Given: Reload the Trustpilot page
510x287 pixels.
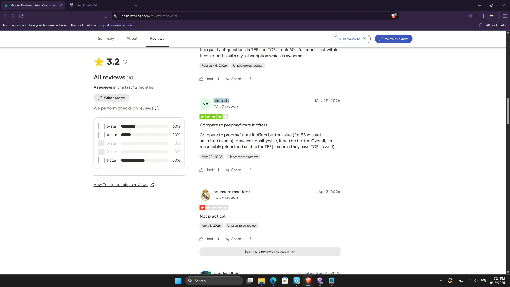Looking at the screenshot, I should pyautogui.click(x=21, y=16).
